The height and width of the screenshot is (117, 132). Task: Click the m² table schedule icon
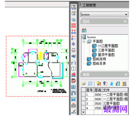(74, 81)
